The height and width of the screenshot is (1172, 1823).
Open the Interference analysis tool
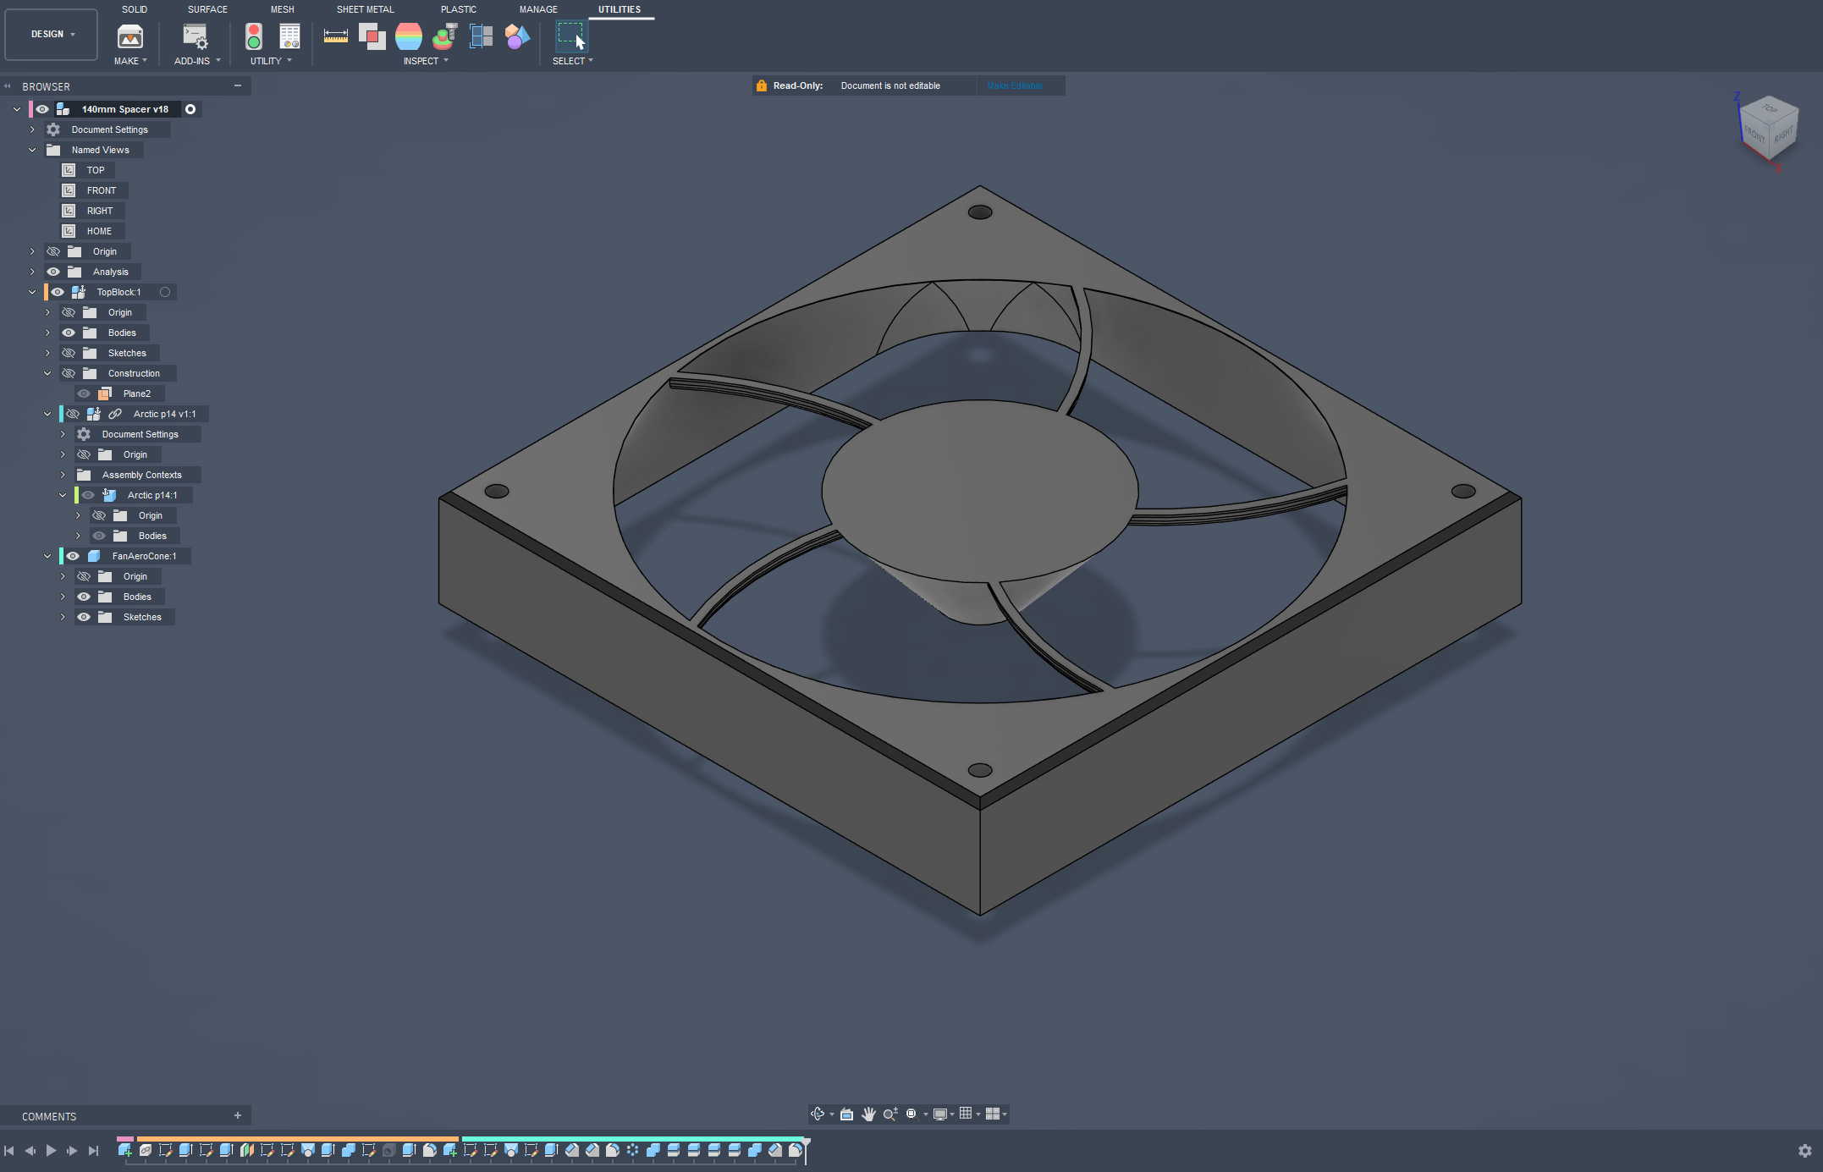(x=372, y=36)
